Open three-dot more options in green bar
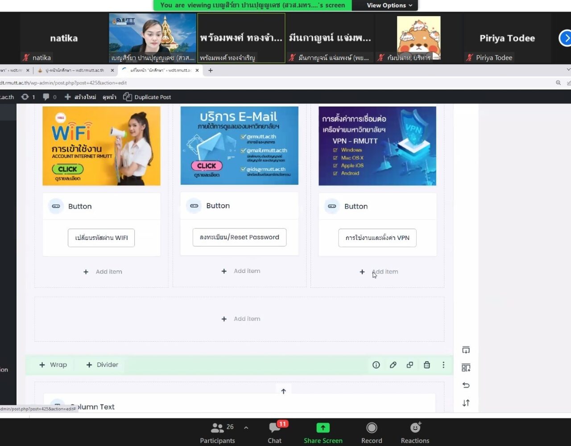571x446 pixels. [443, 365]
